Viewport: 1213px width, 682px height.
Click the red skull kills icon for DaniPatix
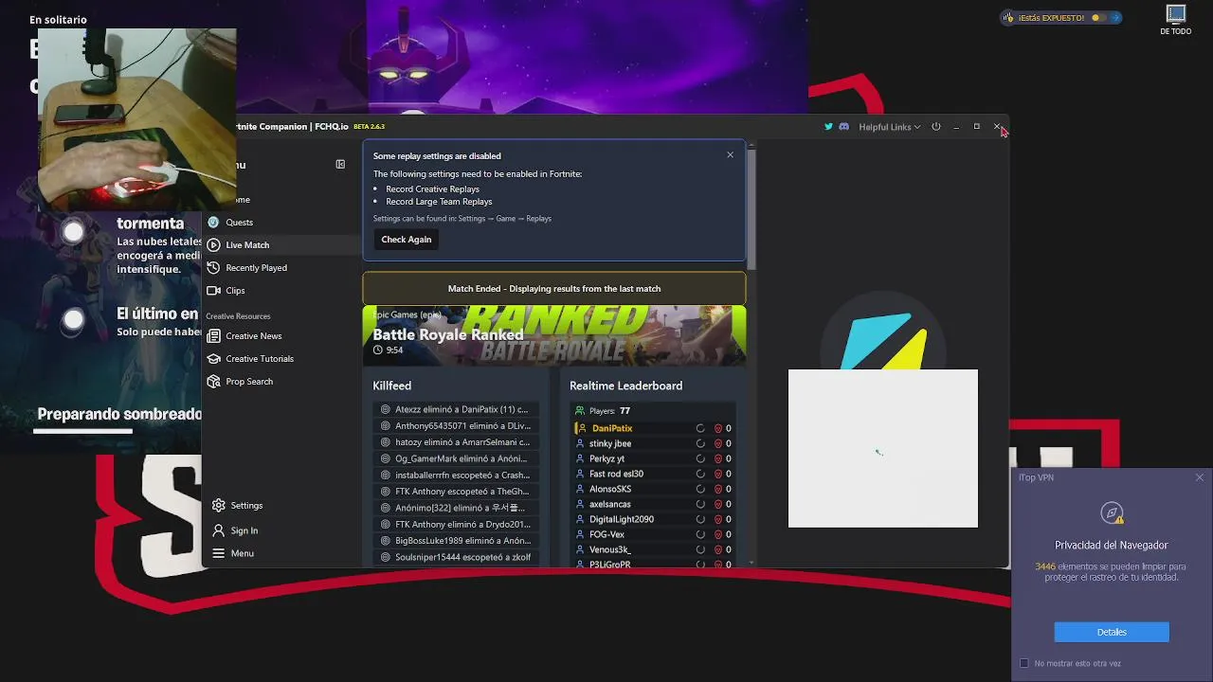(x=717, y=428)
